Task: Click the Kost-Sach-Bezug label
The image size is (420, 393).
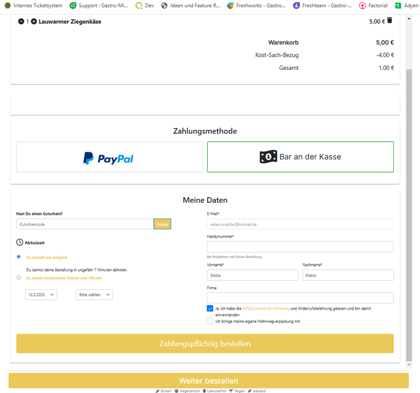Action: [277, 55]
